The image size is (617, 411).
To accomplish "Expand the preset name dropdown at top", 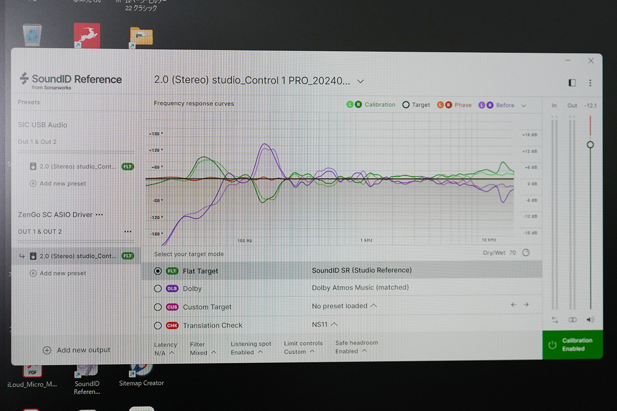I will pyautogui.click(x=360, y=81).
